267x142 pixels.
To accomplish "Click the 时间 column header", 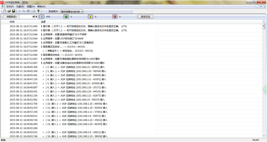I will coord(24,22).
